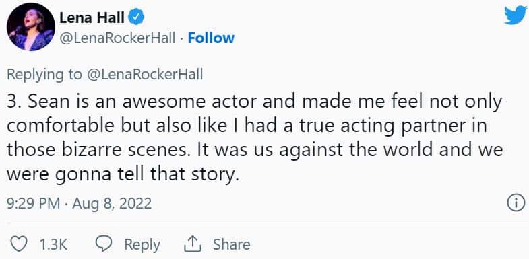Open the 9:29 PM timestamp link
Screen dimensions: 529x259
(33, 204)
